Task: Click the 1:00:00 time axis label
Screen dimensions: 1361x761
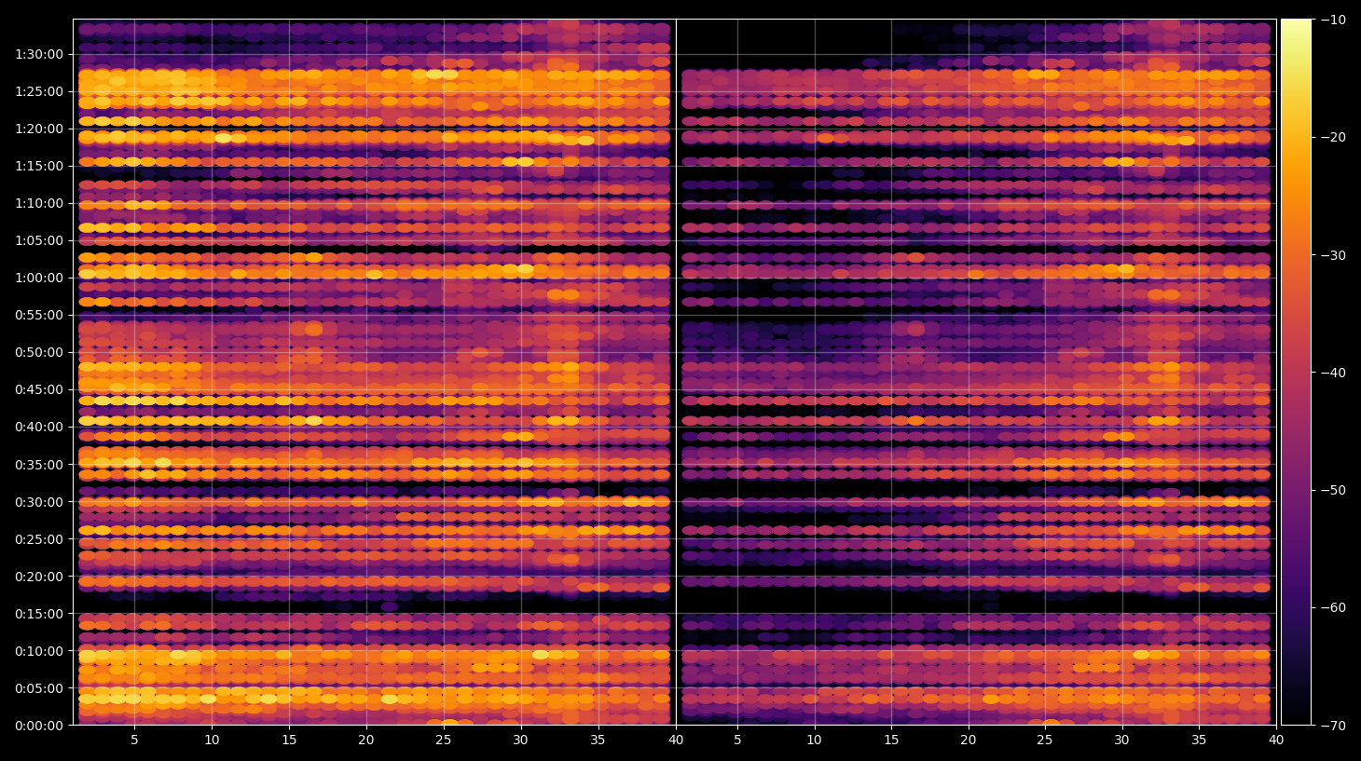Action: [x=39, y=278]
